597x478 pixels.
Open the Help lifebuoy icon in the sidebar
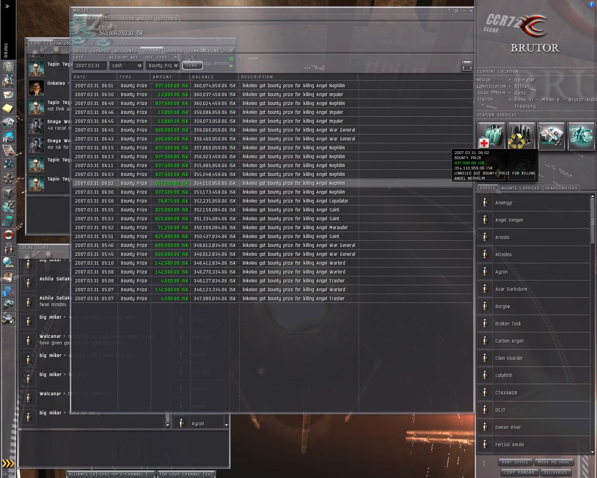point(8,234)
